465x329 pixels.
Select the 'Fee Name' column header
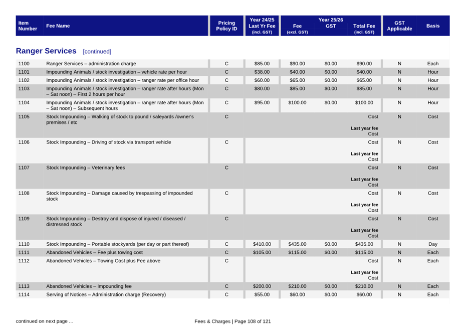pos(58,26)
